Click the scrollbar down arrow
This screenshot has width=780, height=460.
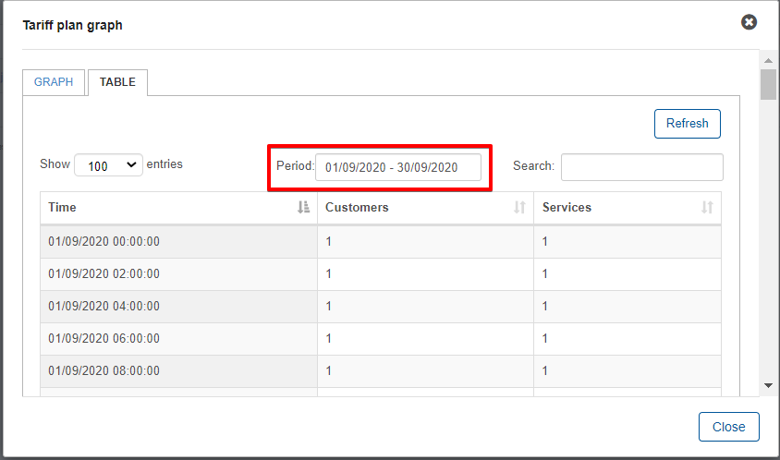tap(769, 385)
